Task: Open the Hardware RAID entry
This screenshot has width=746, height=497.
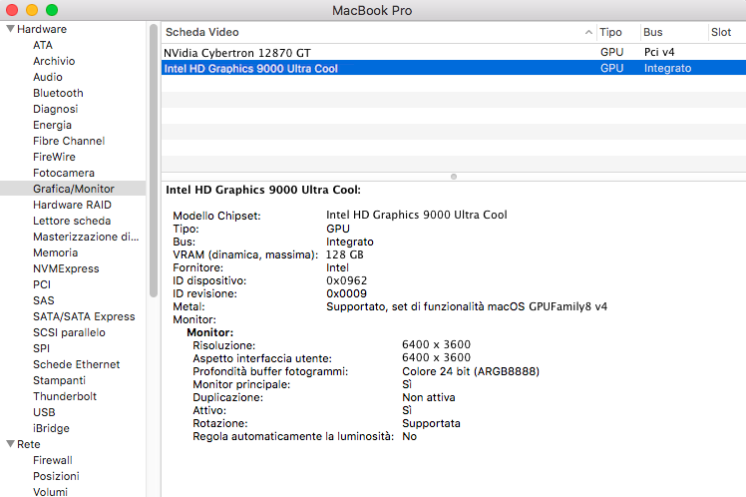Action: coord(72,205)
